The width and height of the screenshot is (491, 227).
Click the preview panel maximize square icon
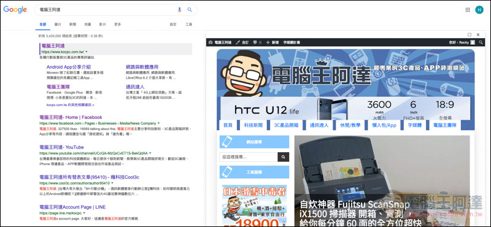pyautogui.click(x=470, y=35)
